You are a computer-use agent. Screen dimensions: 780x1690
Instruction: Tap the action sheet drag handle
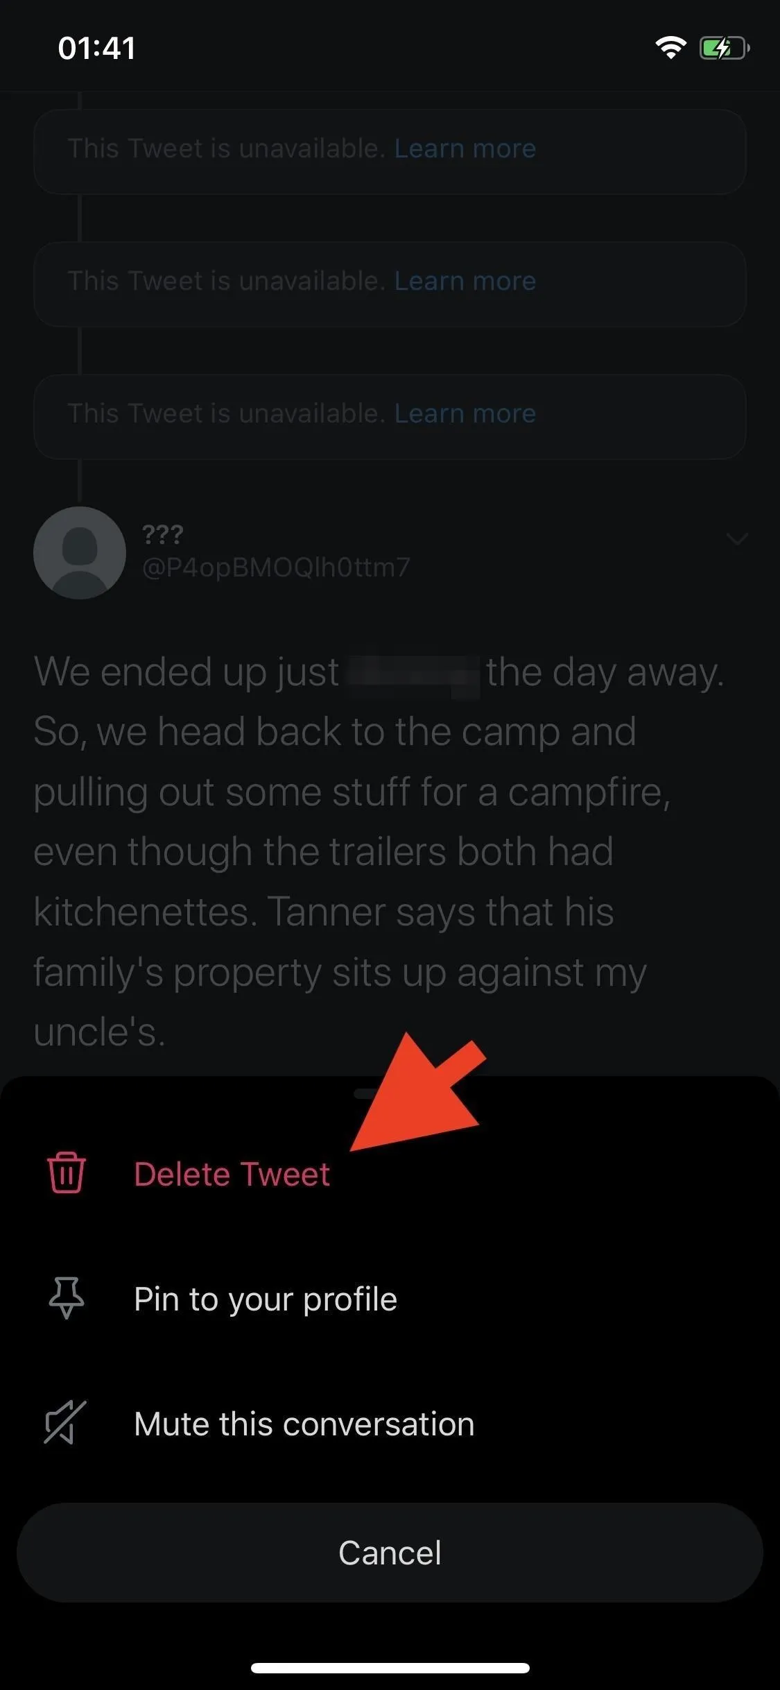point(367,1093)
